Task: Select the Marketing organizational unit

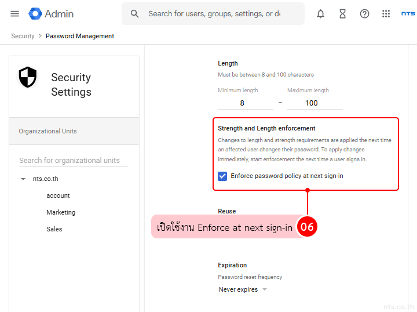Action: pos(61,213)
